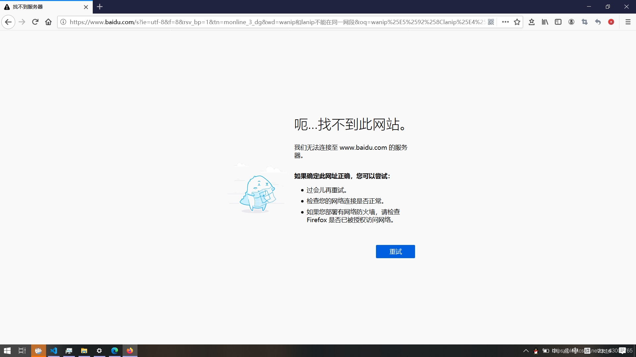The height and width of the screenshot is (357, 636).
Task: Open the battery status tray icon
Action: (546, 351)
